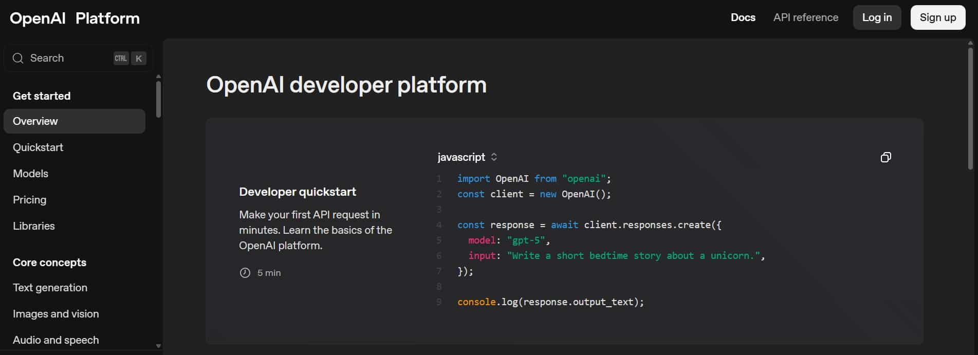The width and height of the screenshot is (978, 355).
Task: Open the Docs tab
Action: 743,17
